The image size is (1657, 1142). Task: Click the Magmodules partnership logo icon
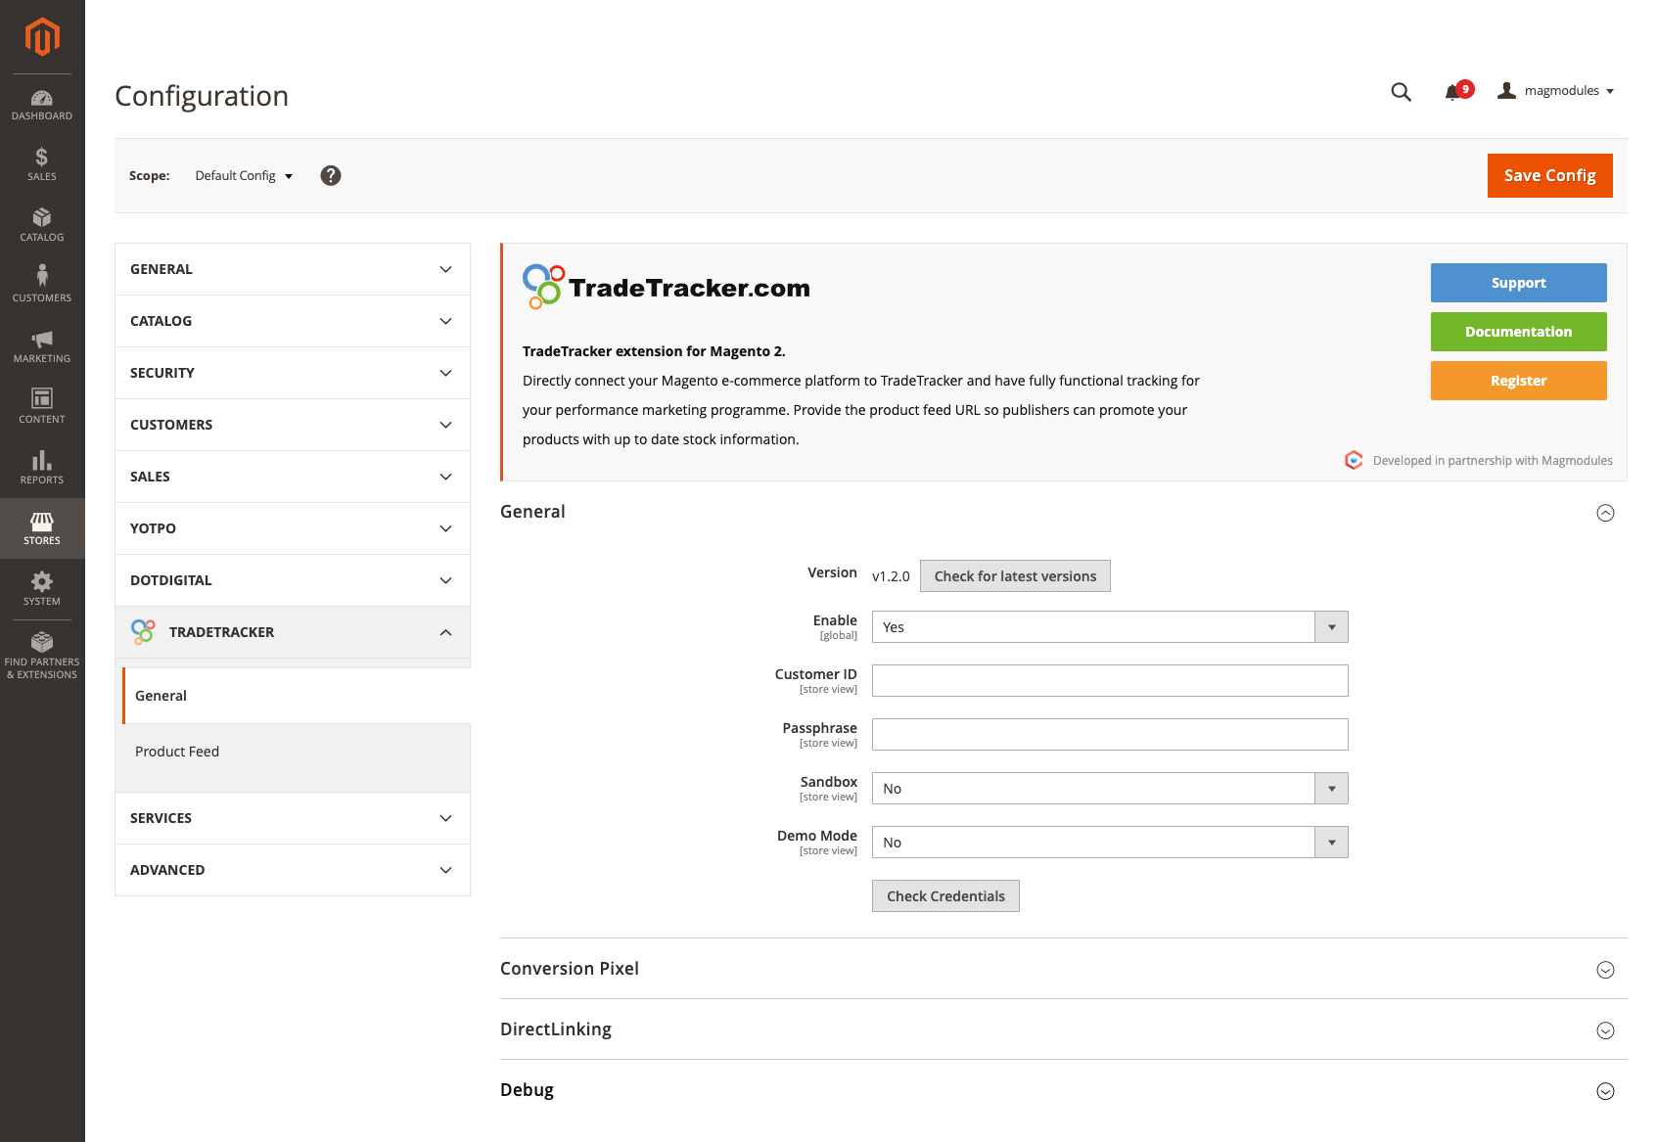click(x=1354, y=460)
